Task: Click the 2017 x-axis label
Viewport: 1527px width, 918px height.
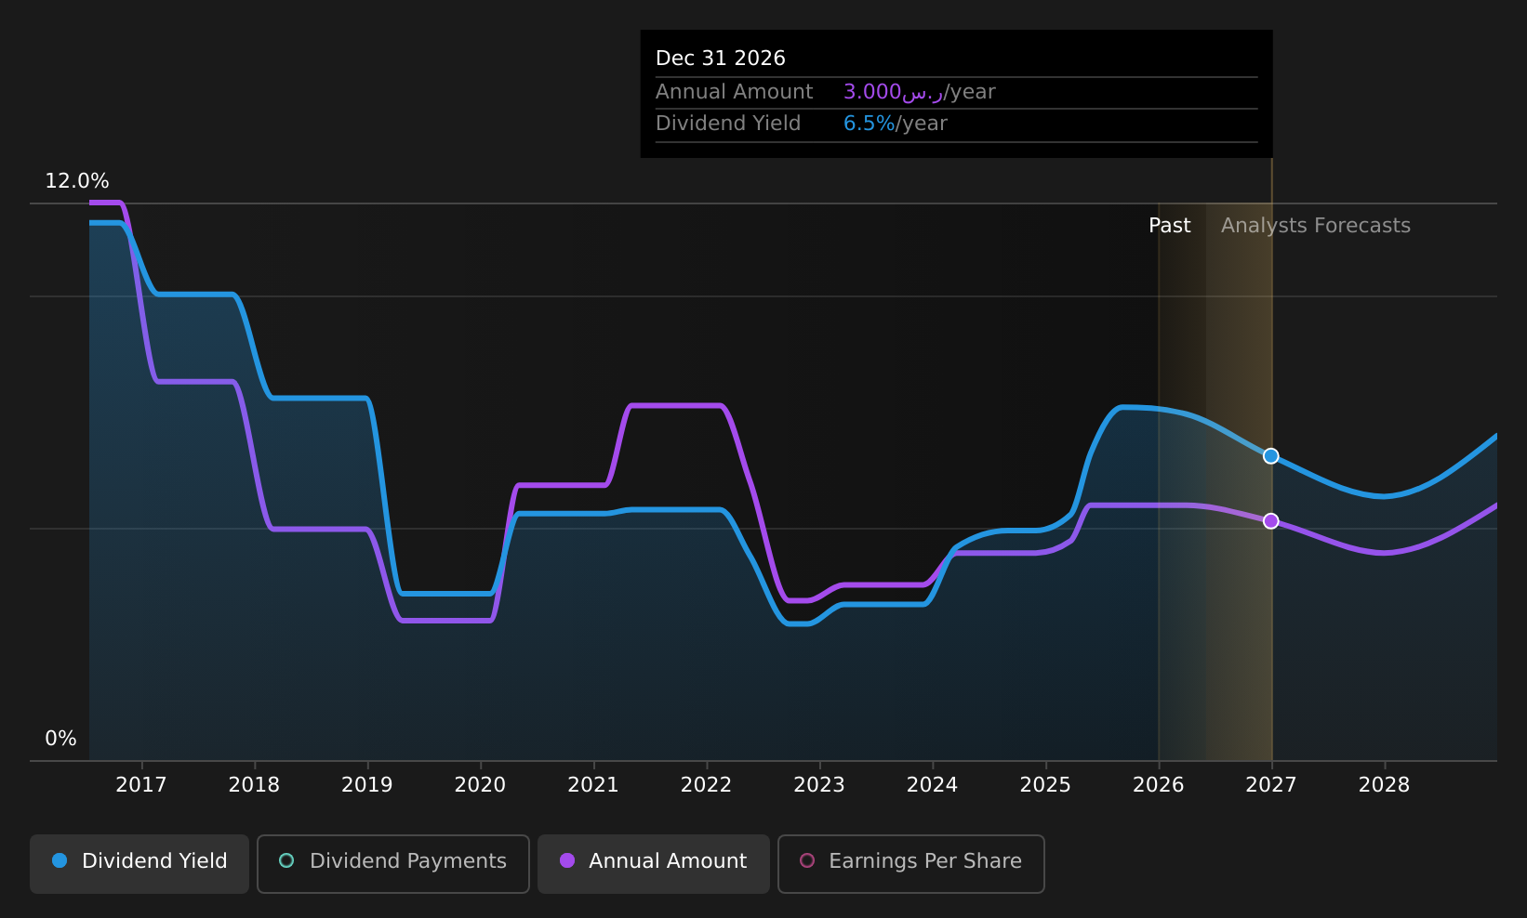Action: 141,785
